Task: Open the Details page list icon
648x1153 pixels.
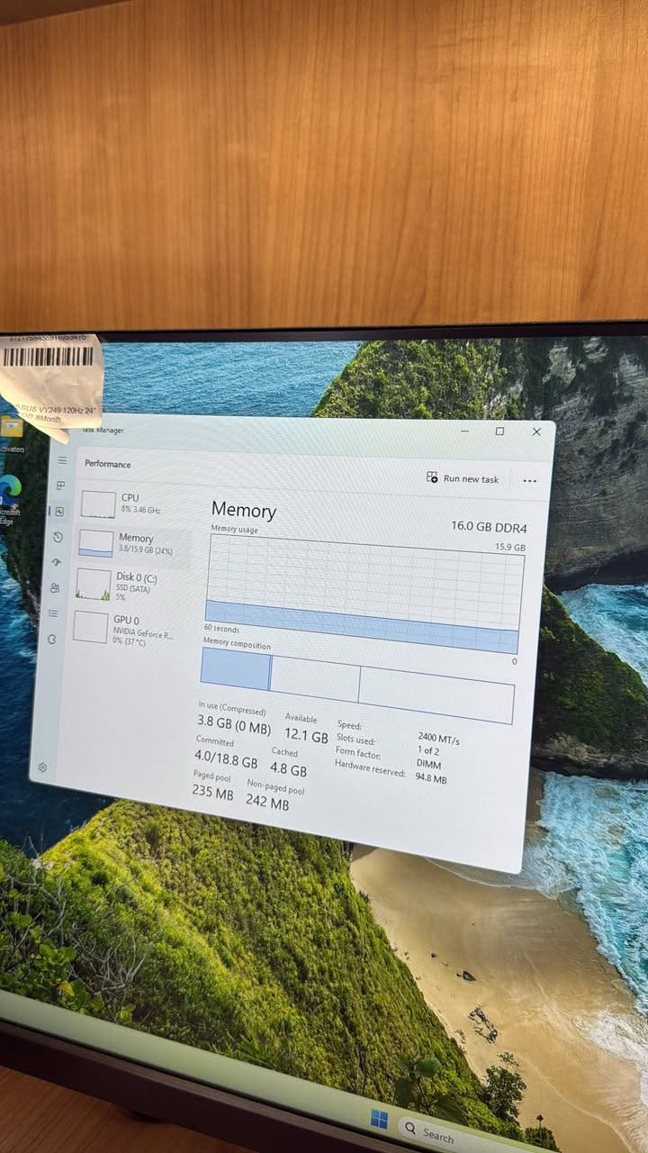Action: click(x=53, y=613)
